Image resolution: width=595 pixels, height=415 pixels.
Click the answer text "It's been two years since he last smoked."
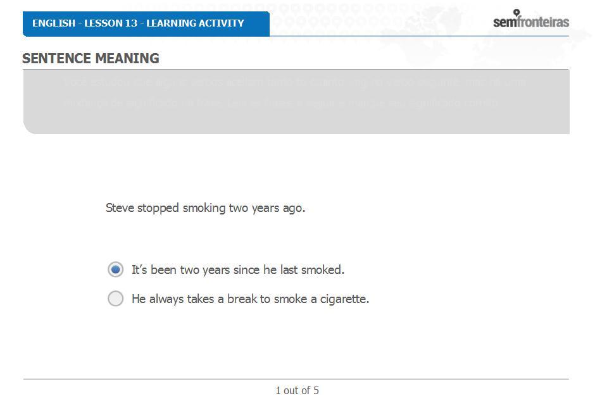coord(238,269)
